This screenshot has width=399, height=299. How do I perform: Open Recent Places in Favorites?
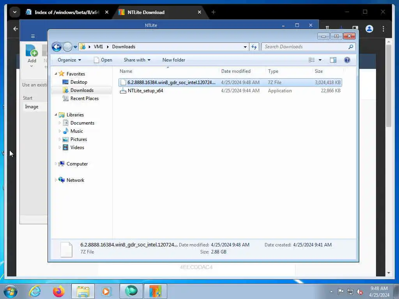coord(85,98)
